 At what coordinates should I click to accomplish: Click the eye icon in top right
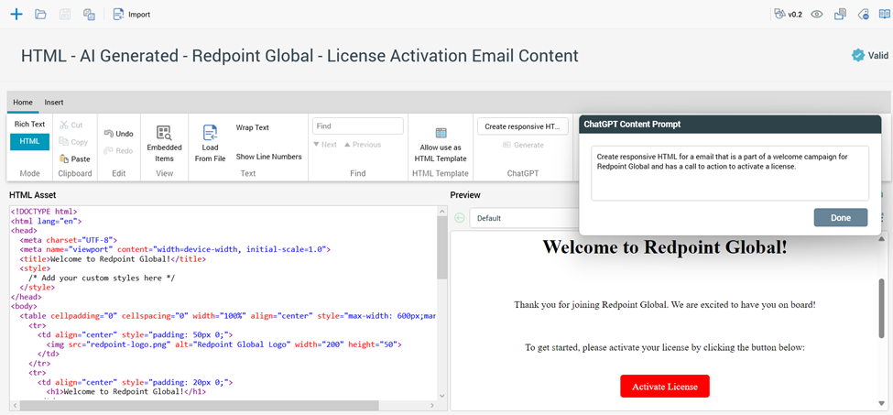[816, 15]
